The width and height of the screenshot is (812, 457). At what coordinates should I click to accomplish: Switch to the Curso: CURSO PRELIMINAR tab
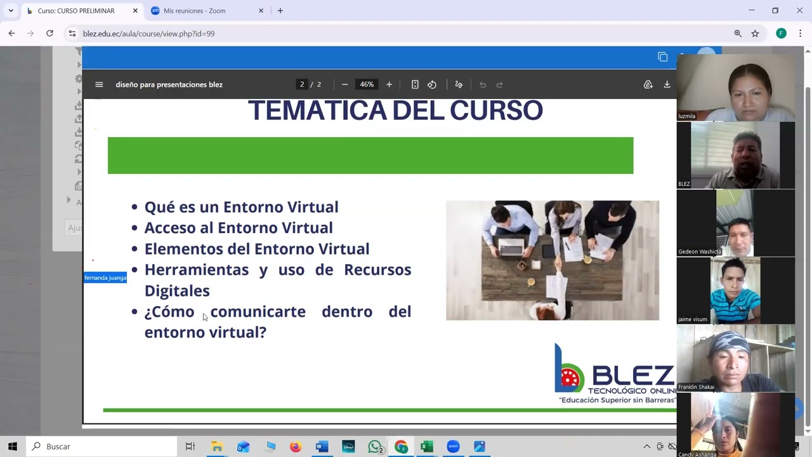click(x=75, y=11)
